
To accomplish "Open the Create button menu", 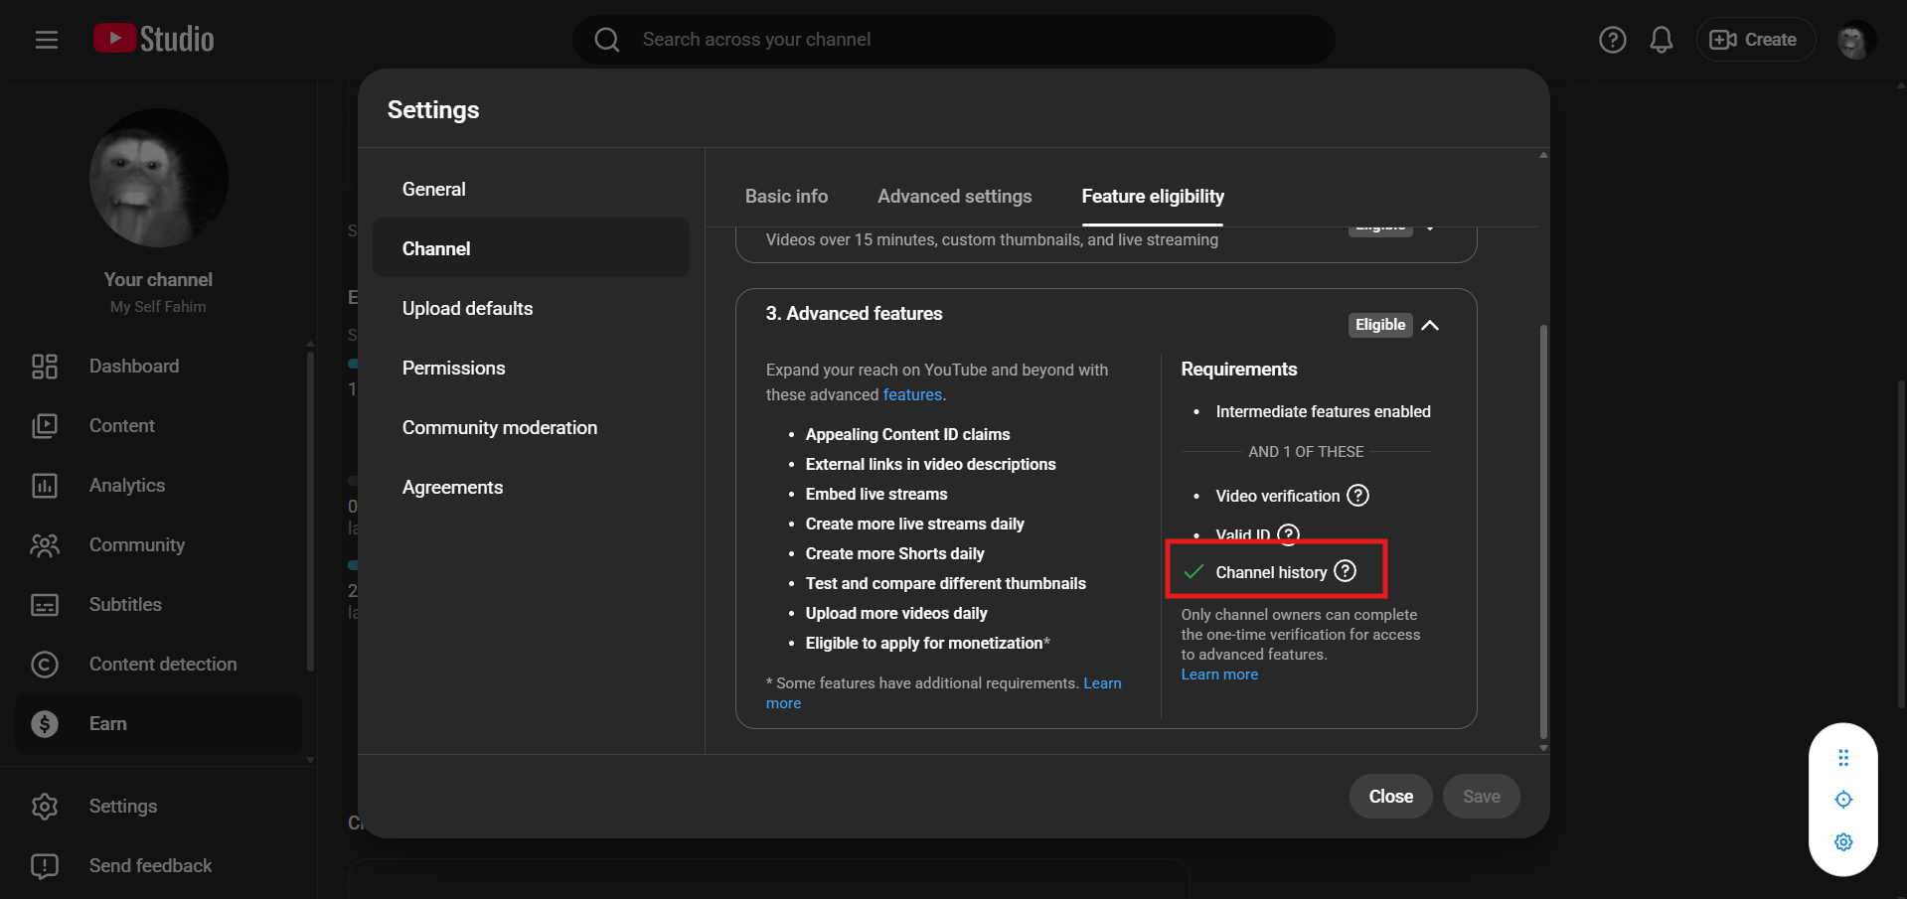I will [1754, 40].
